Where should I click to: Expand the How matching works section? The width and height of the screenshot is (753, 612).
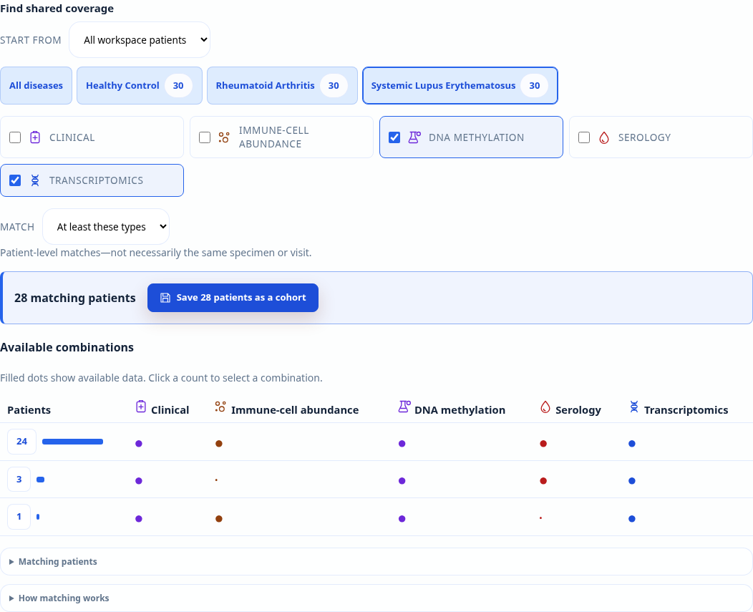pos(376,598)
